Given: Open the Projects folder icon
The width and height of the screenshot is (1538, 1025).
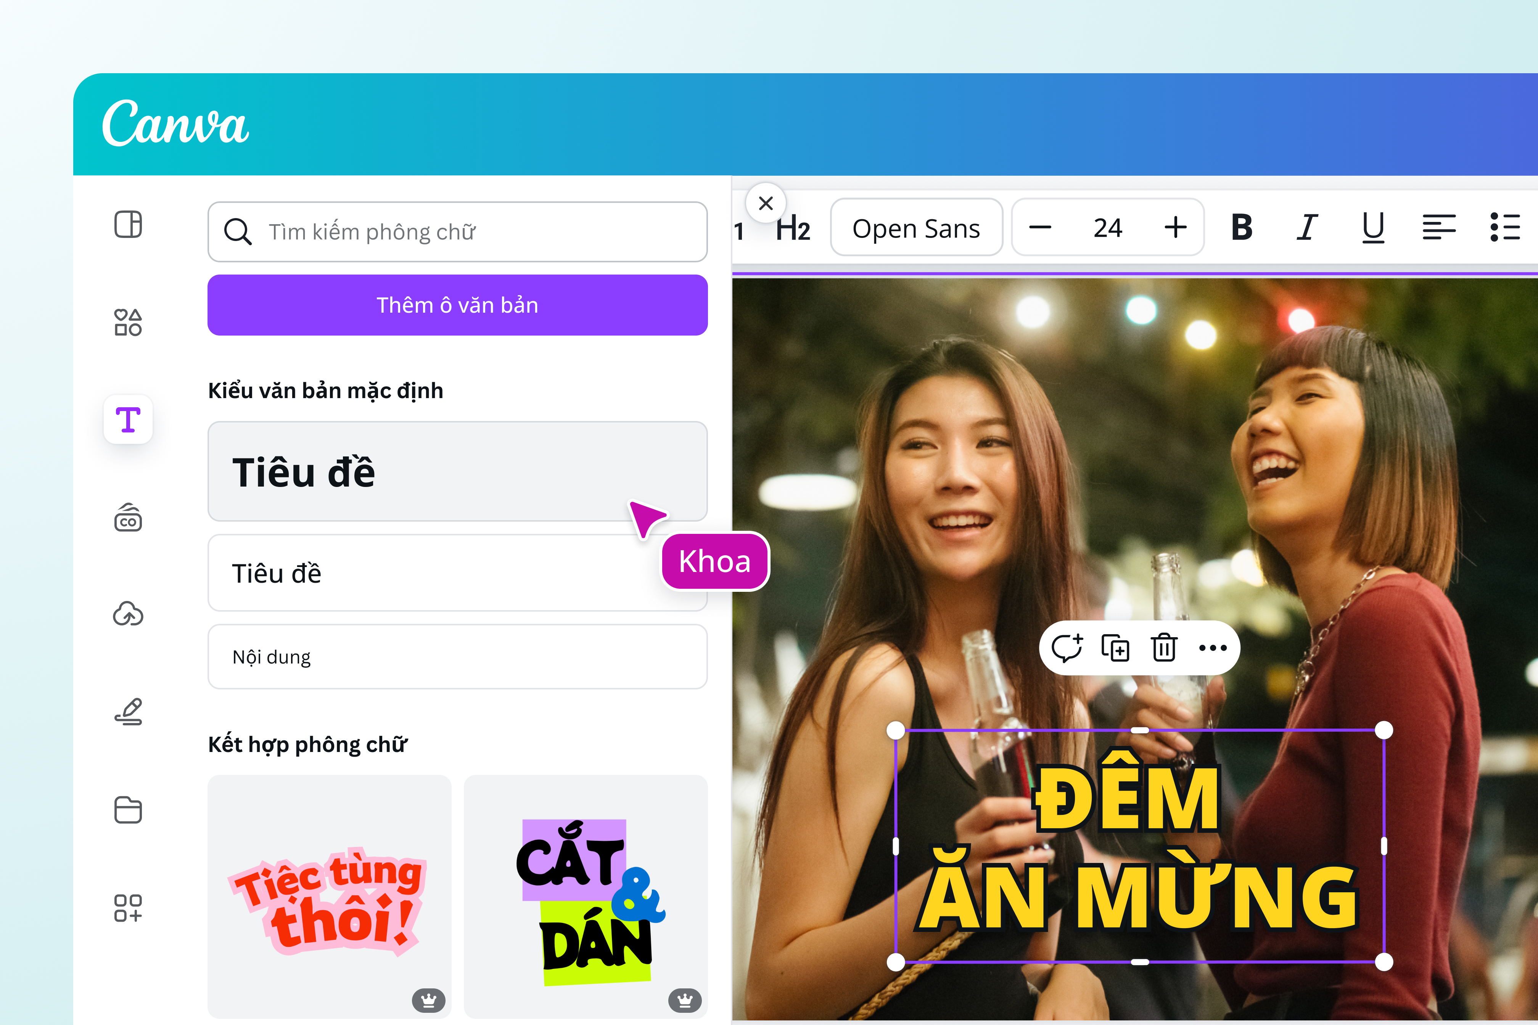Looking at the screenshot, I should pos(128,810).
